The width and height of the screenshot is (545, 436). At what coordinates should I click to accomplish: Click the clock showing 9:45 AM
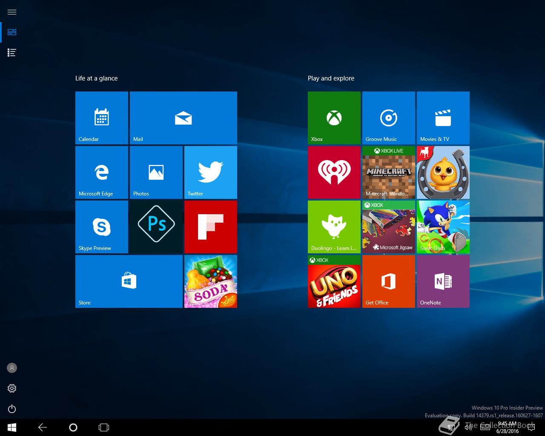coord(508,427)
